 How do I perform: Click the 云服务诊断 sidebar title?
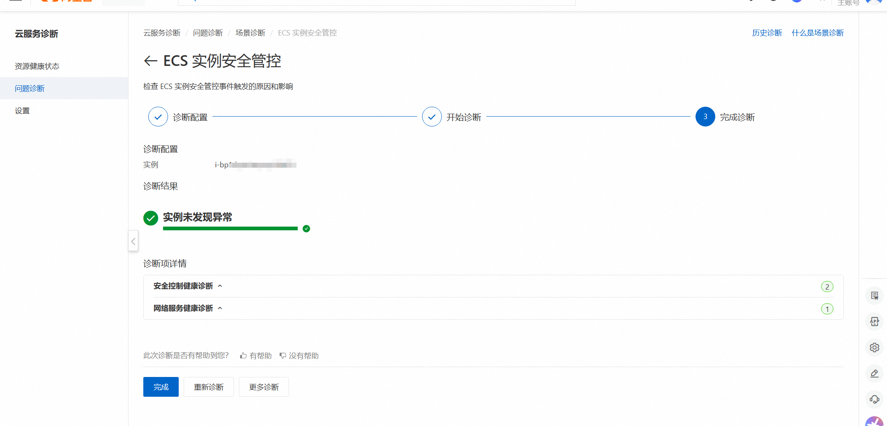tap(37, 34)
